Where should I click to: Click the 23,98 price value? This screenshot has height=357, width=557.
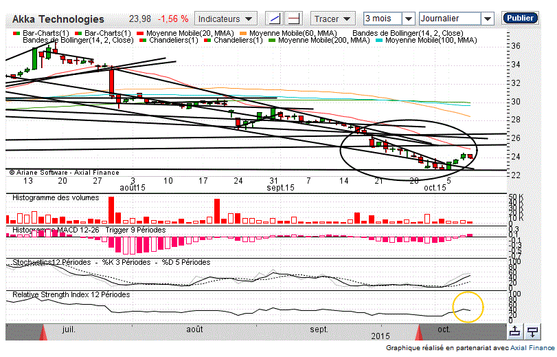(140, 19)
